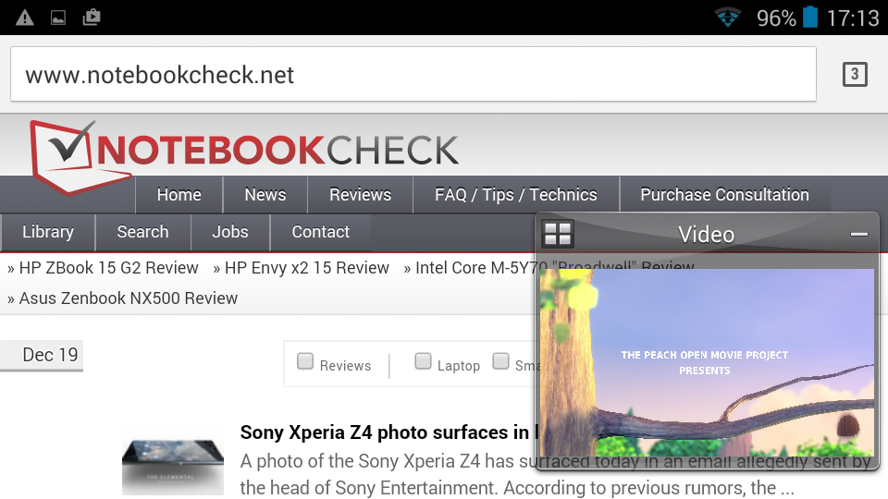Open HP Envy x2 15 Review link
Screen dimensions: 888x499
pos(307,268)
